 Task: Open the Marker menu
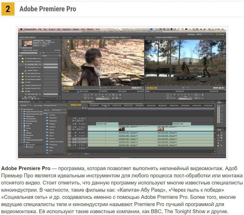click(76, 29)
